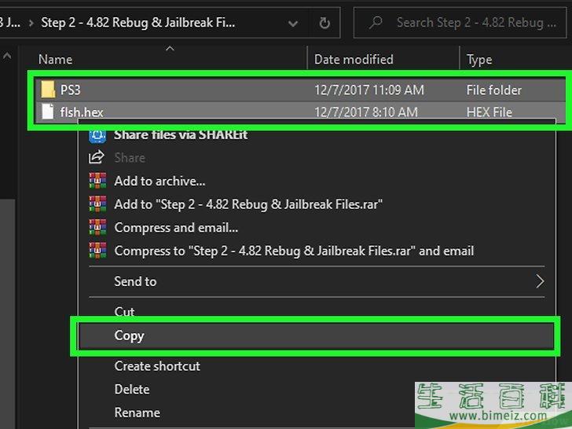The image size is (572, 429).
Task: Select the flsh.hex file icon
Action: coord(48,112)
